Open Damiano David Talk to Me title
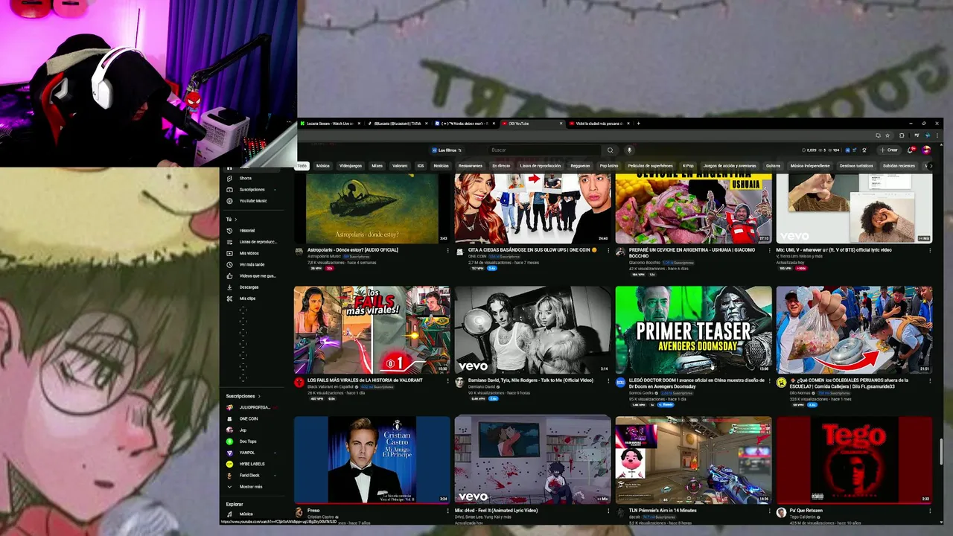The width and height of the screenshot is (953, 536). [531, 380]
